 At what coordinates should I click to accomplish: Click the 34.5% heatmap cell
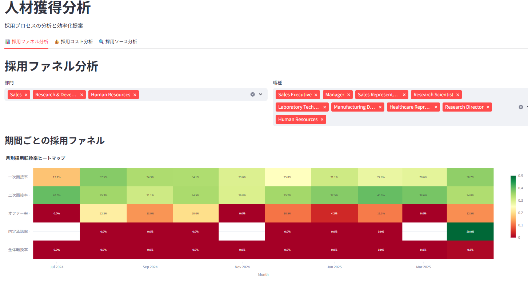196,195
